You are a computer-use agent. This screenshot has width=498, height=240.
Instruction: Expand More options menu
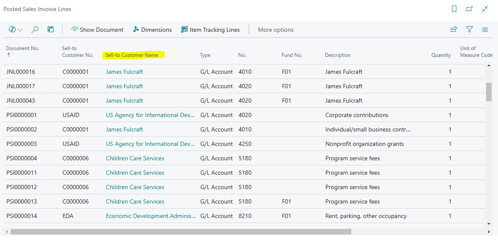click(276, 30)
